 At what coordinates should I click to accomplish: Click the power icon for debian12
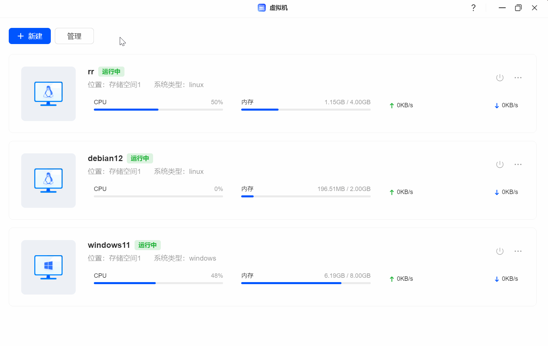coord(500,164)
